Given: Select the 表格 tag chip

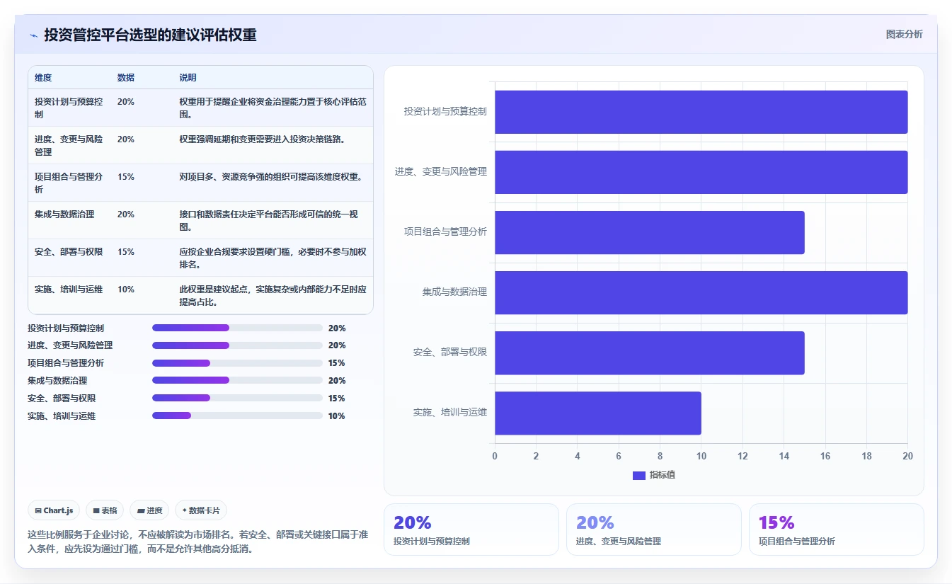Looking at the screenshot, I should point(105,510).
